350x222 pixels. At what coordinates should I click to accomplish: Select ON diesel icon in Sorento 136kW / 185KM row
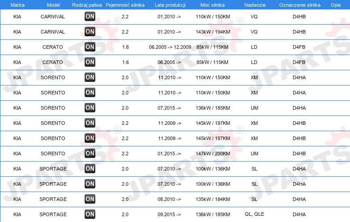[90, 108]
